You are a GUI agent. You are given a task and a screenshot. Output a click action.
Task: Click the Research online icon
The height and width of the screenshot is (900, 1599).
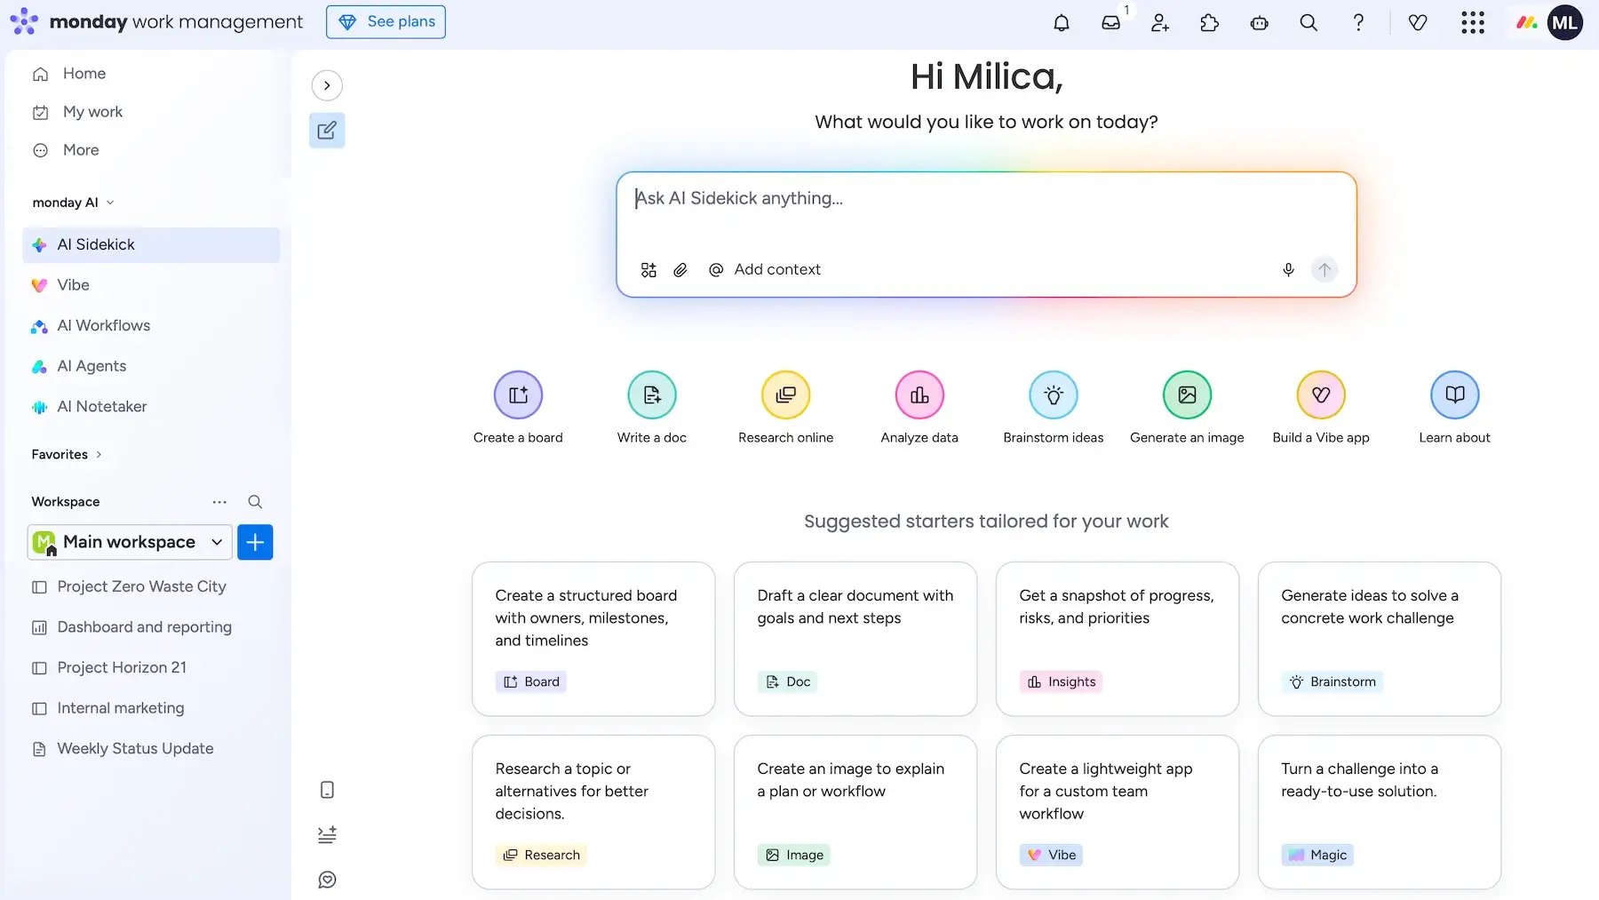pyautogui.click(x=785, y=394)
